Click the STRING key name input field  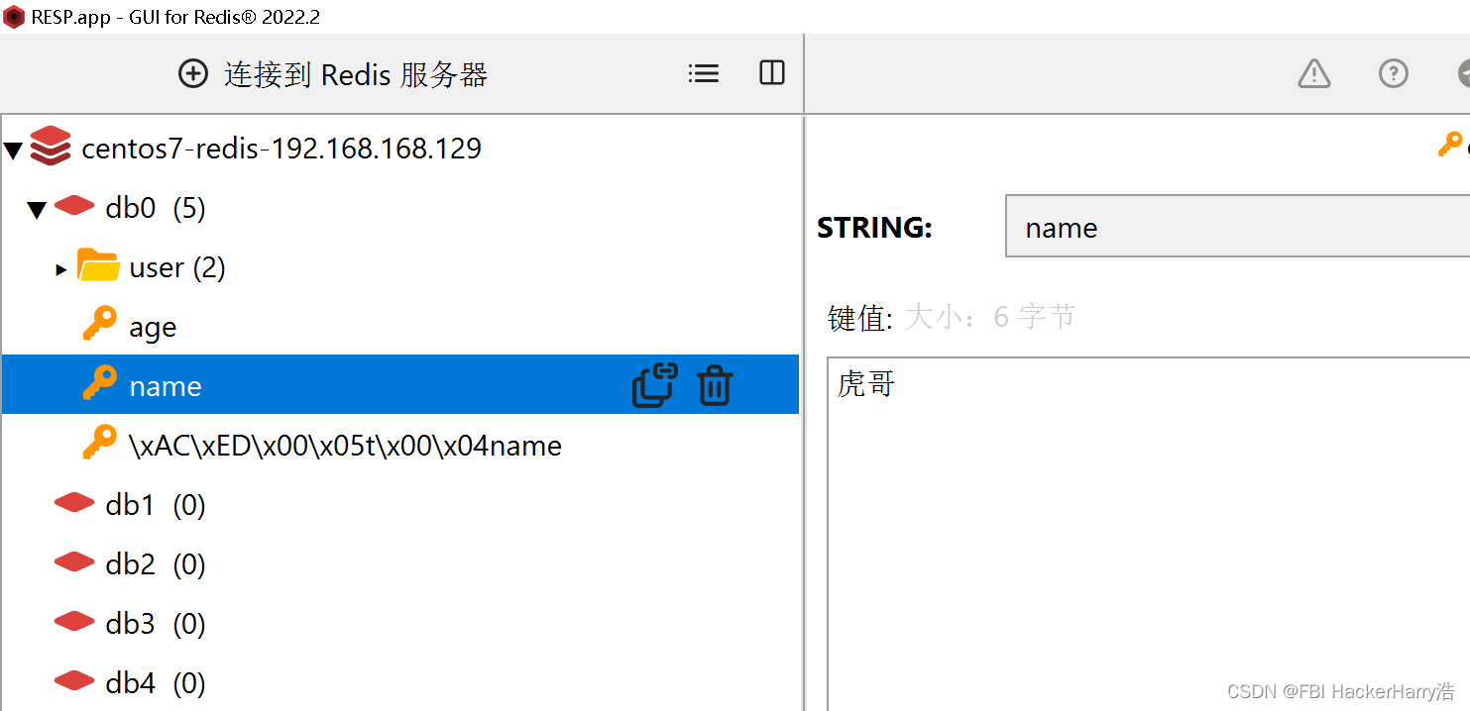(1237, 226)
